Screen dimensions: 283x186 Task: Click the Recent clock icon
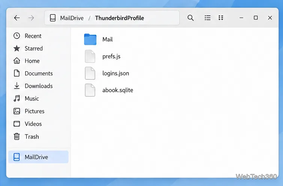tap(17, 36)
